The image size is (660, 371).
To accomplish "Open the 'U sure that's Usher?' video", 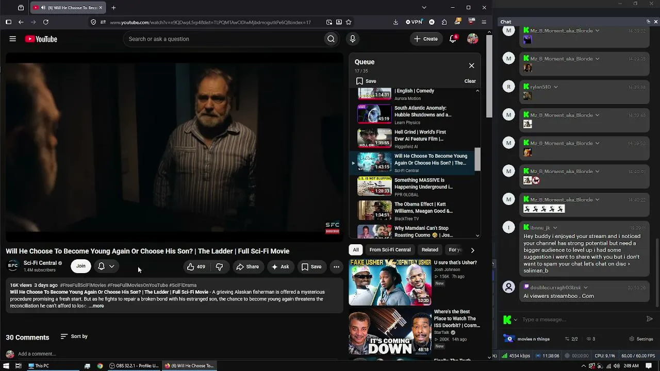I will click(x=414, y=282).
